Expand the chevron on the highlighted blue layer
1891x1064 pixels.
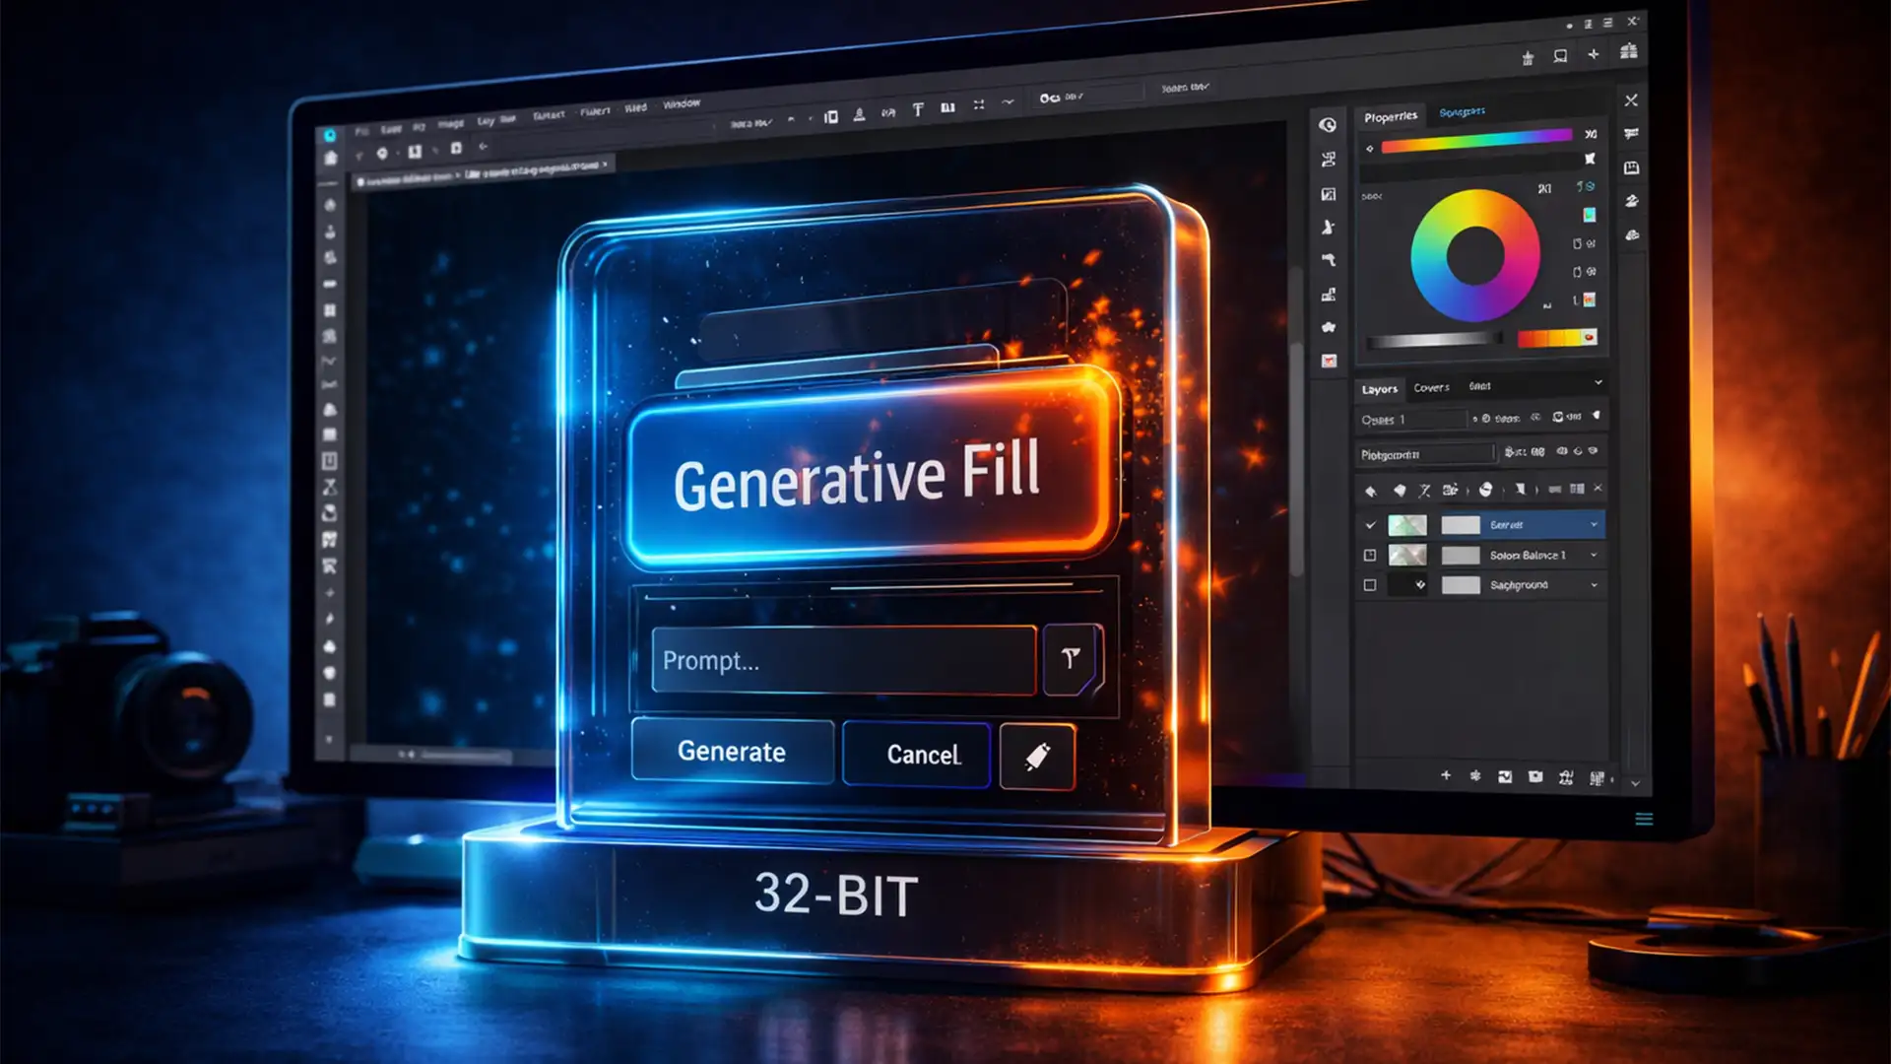(x=1595, y=524)
